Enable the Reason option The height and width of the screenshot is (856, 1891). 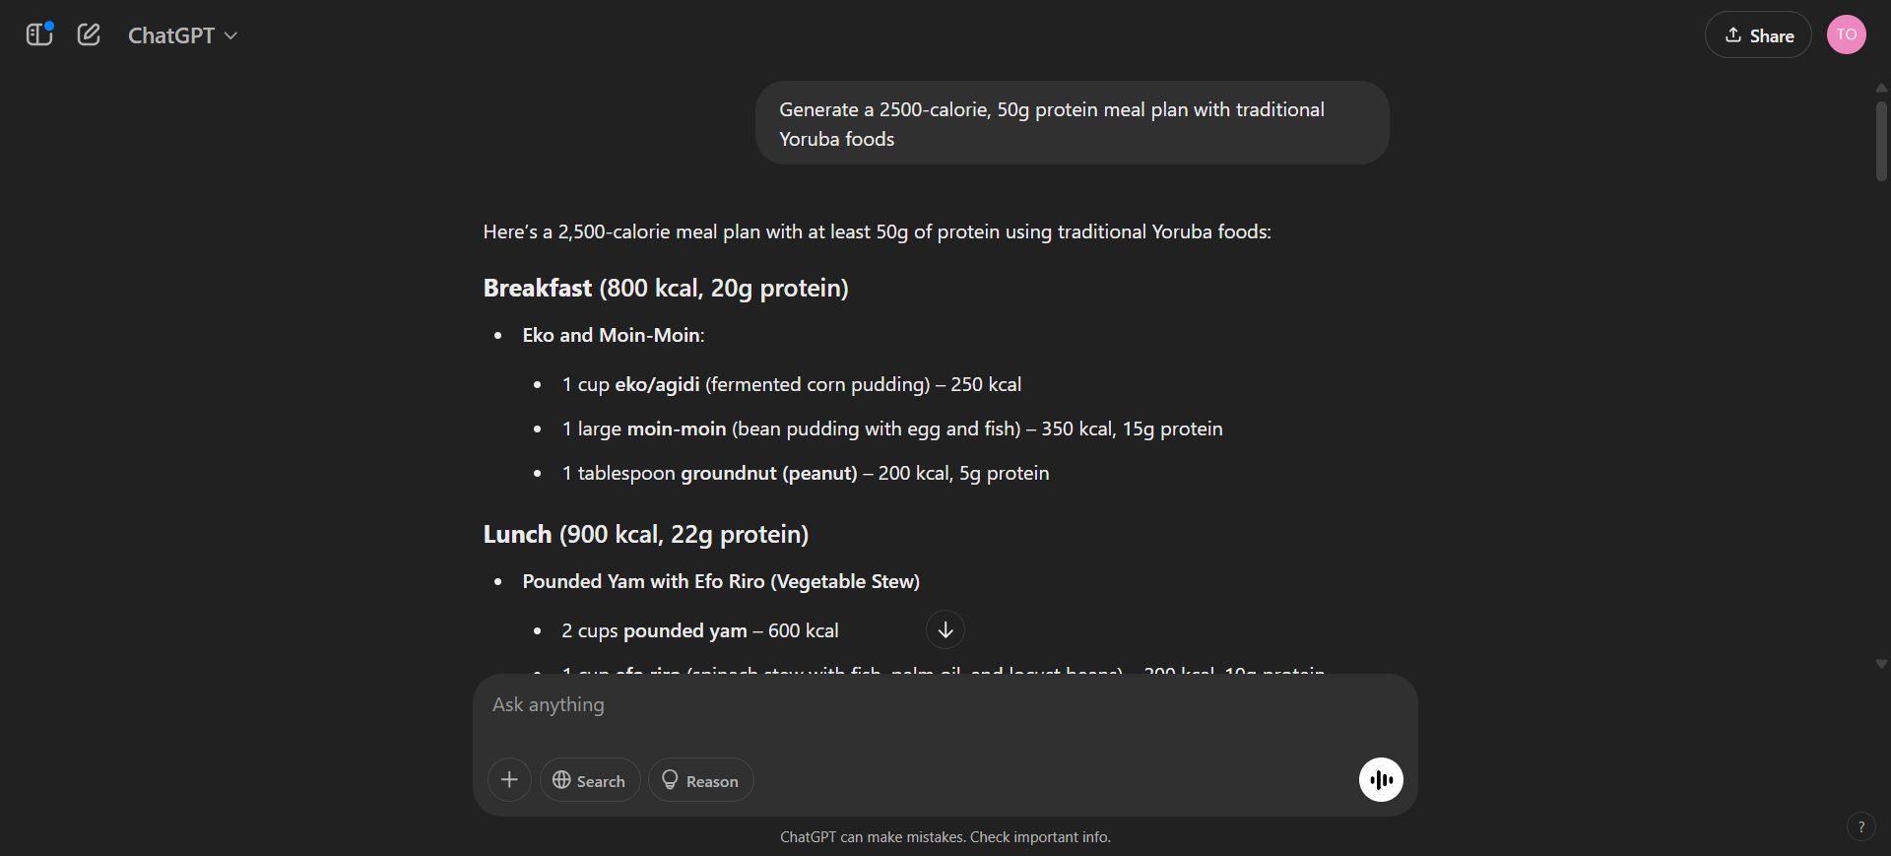click(x=700, y=780)
